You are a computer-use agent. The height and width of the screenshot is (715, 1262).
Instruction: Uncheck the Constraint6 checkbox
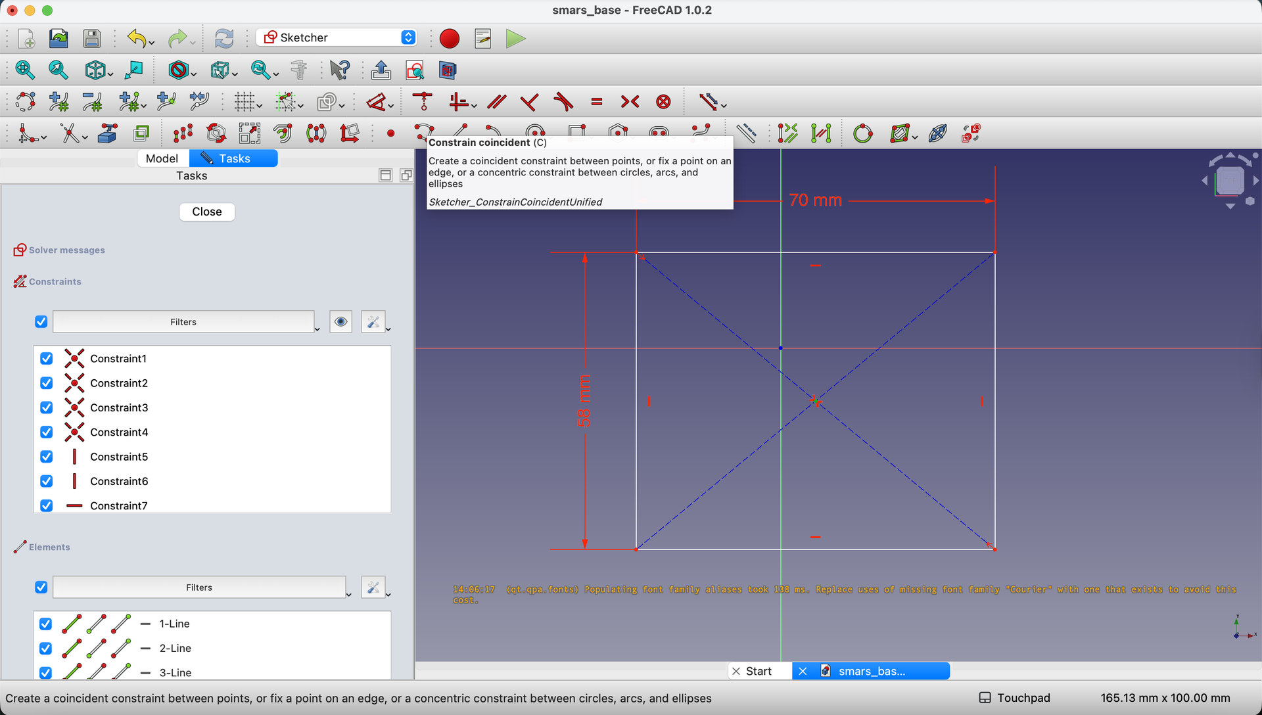tap(46, 481)
